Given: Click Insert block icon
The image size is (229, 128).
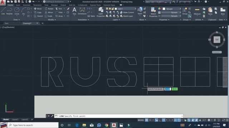Looking at the screenshot, I should click(140, 11).
